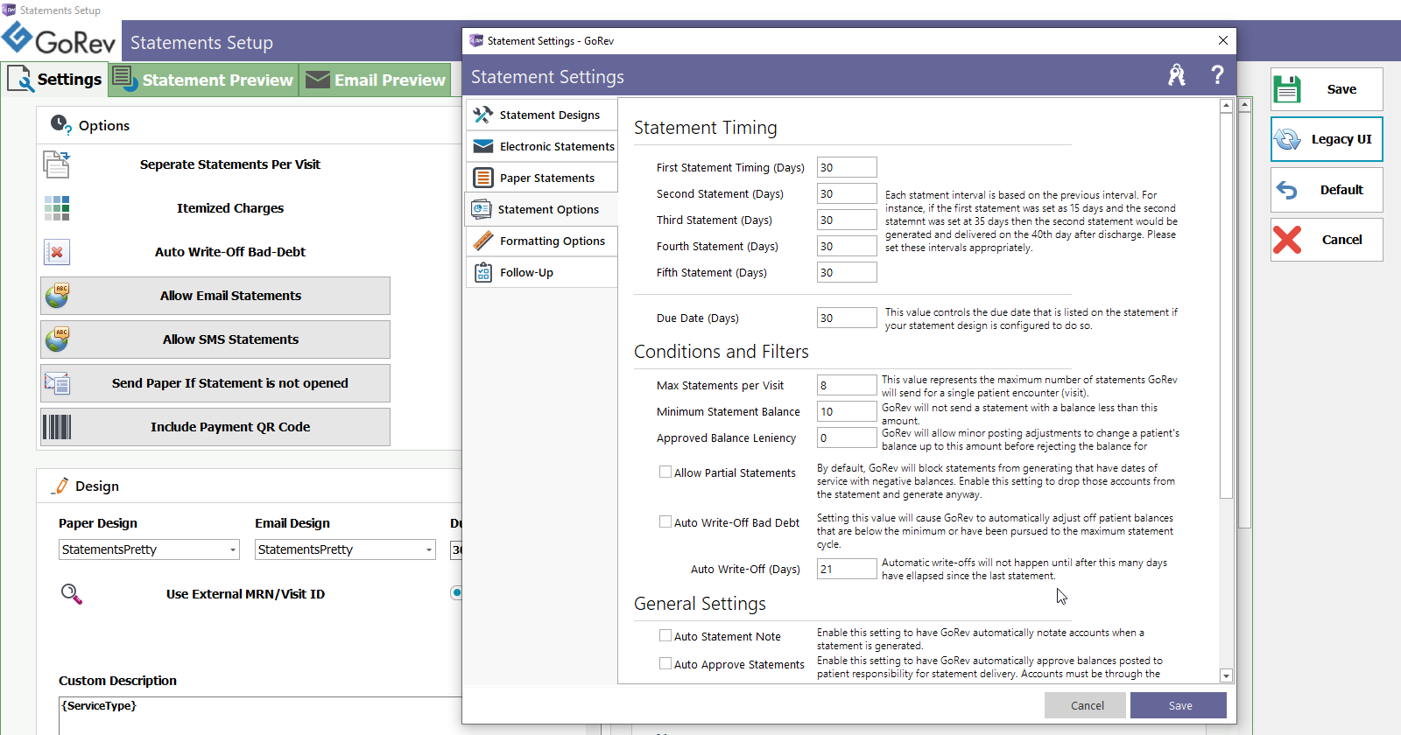Switch to the Email Preview tab
The width and height of the screenshot is (1401, 735).
click(x=375, y=80)
